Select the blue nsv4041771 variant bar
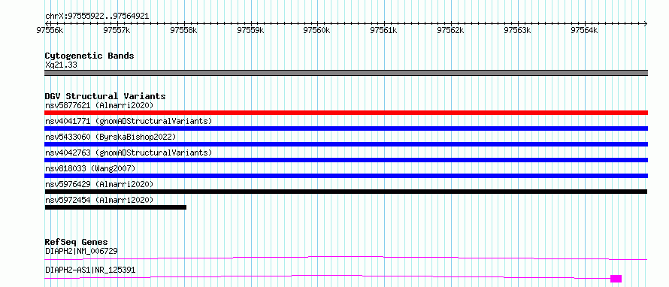This screenshot has width=669, height=287. coord(346,128)
